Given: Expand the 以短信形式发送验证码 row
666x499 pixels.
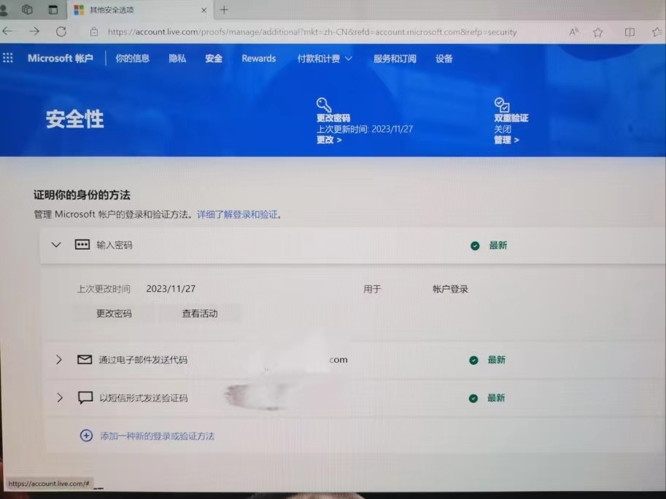Looking at the screenshot, I should point(60,398).
